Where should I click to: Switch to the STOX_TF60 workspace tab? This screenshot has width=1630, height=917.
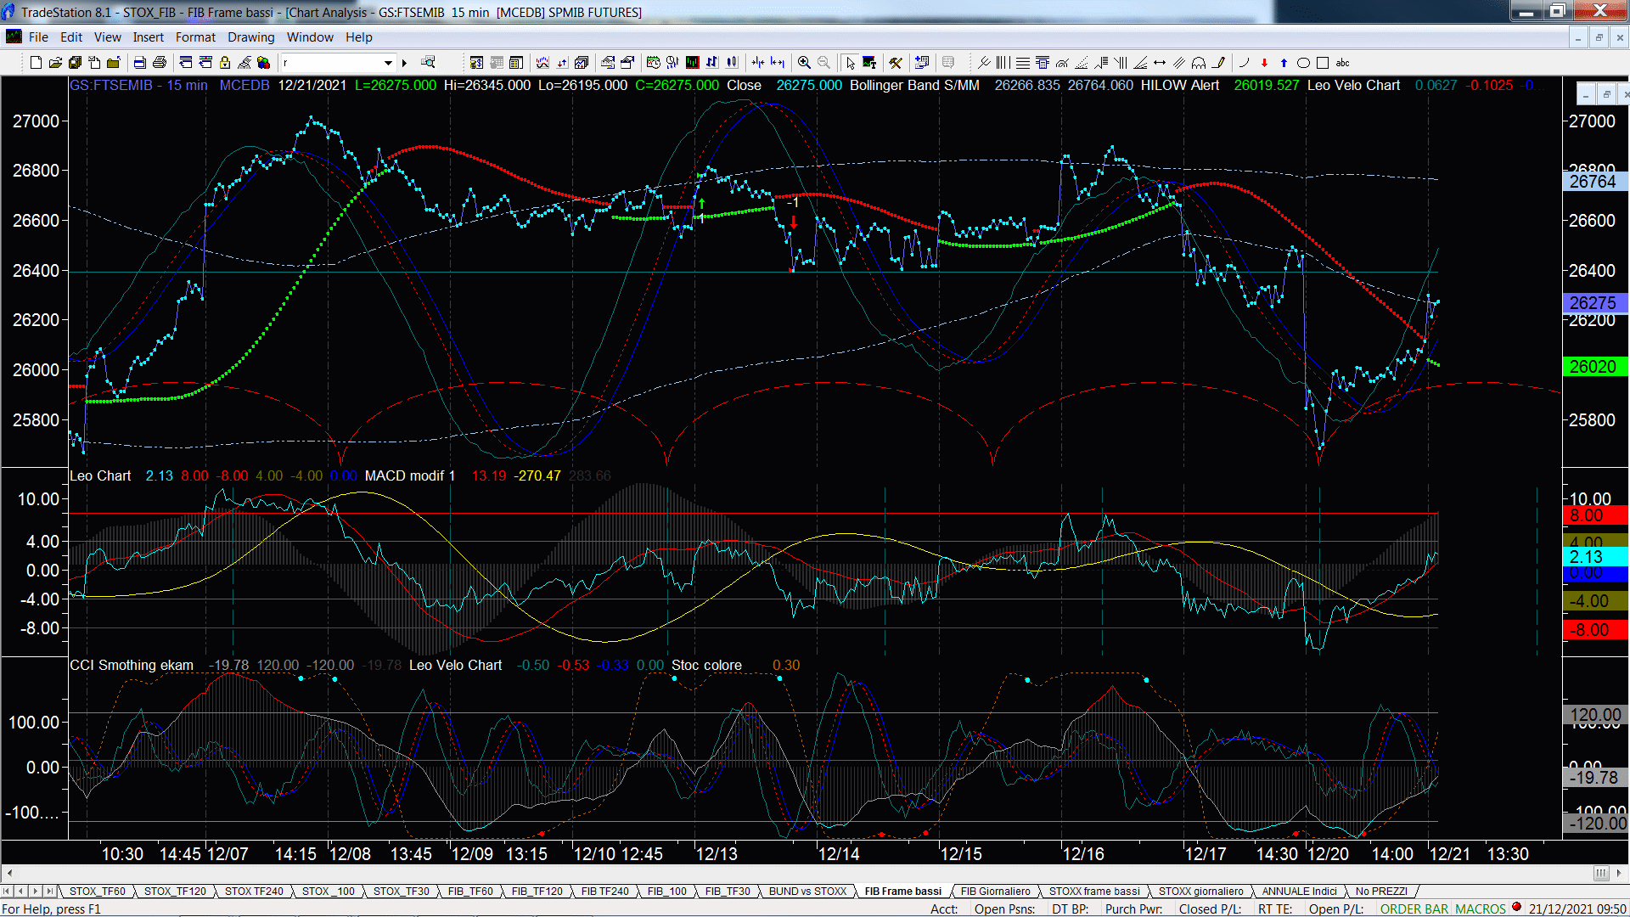pos(97,892)
